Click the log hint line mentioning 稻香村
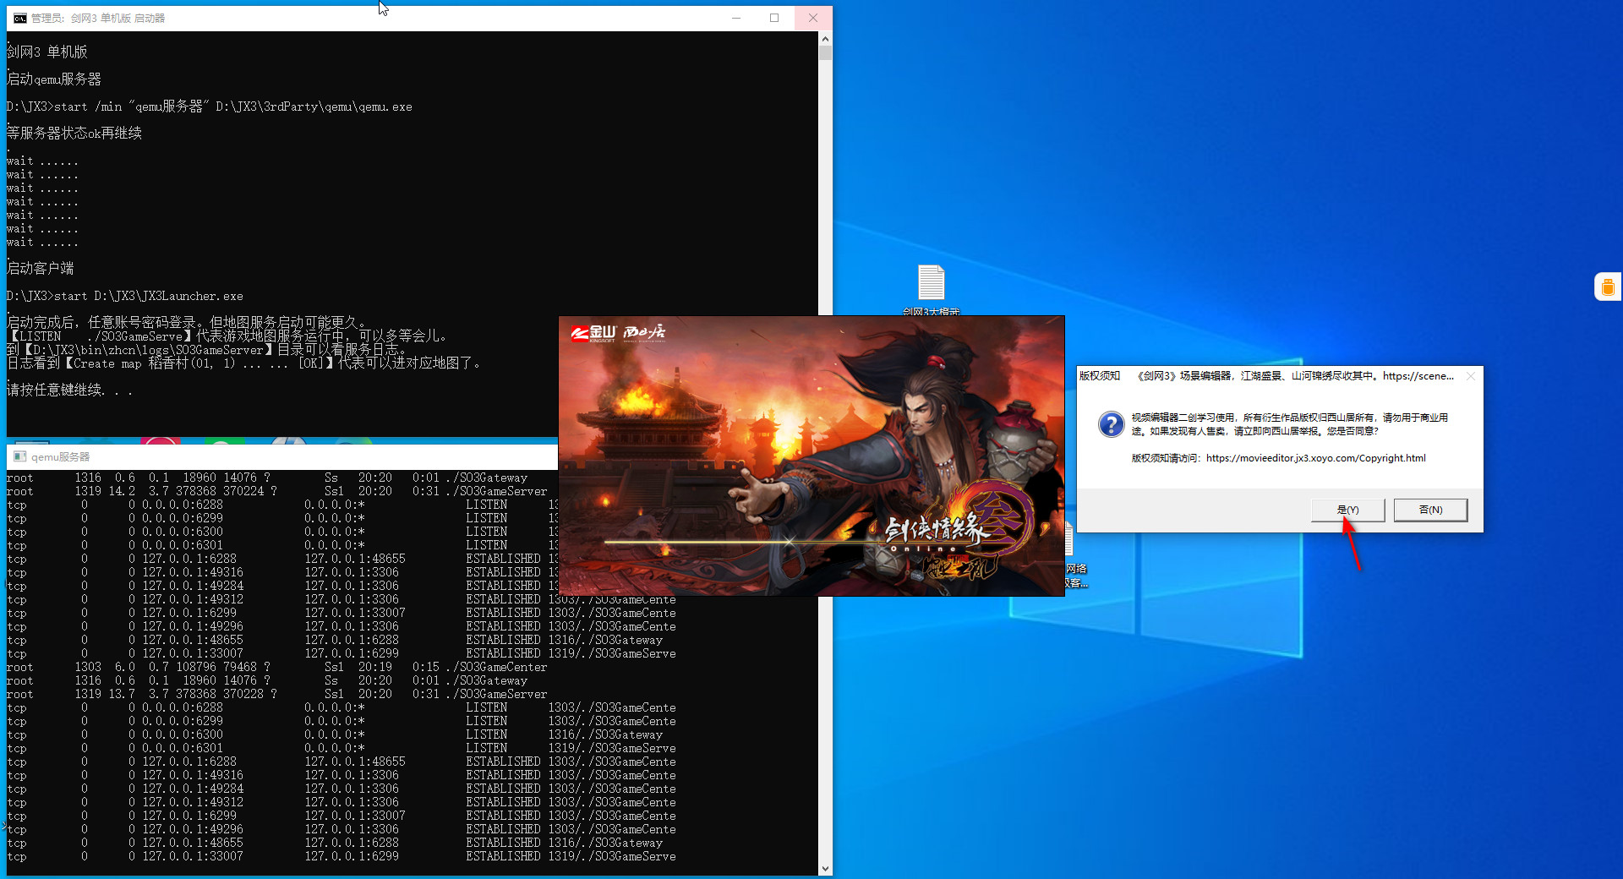The width and height of the screenshot is (1623, 879). coord(244,363)
